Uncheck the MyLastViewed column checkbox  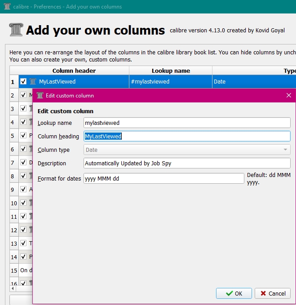pyautogui.click(x=23, y=82)
